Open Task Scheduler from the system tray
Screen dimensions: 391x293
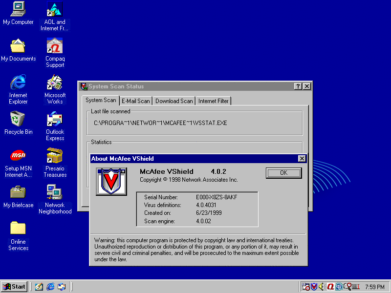(306, 287)
